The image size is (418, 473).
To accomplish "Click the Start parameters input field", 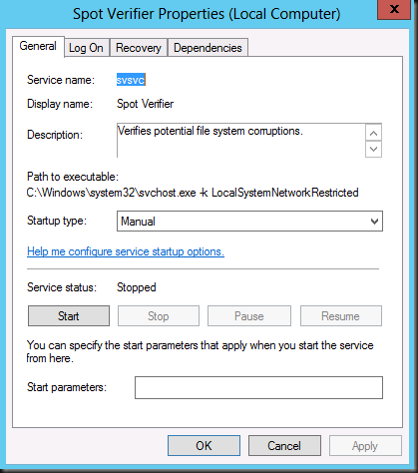I will click(258, 387).
